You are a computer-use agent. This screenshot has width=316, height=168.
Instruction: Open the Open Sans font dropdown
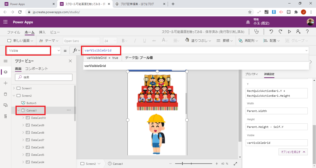pos(81,41)
